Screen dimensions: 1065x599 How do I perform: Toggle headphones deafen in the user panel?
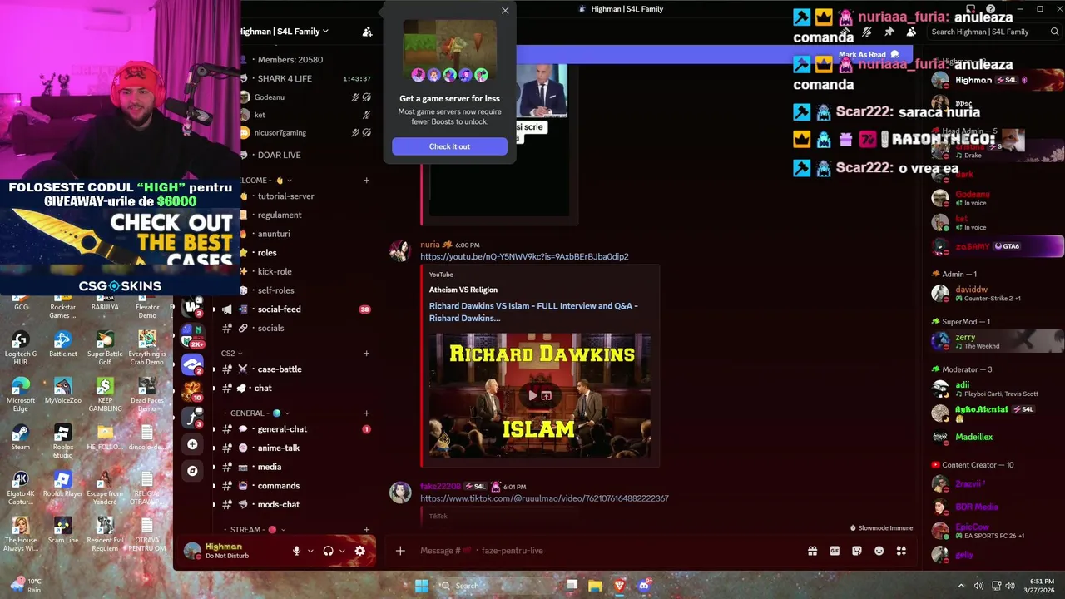tap(328, 551)
